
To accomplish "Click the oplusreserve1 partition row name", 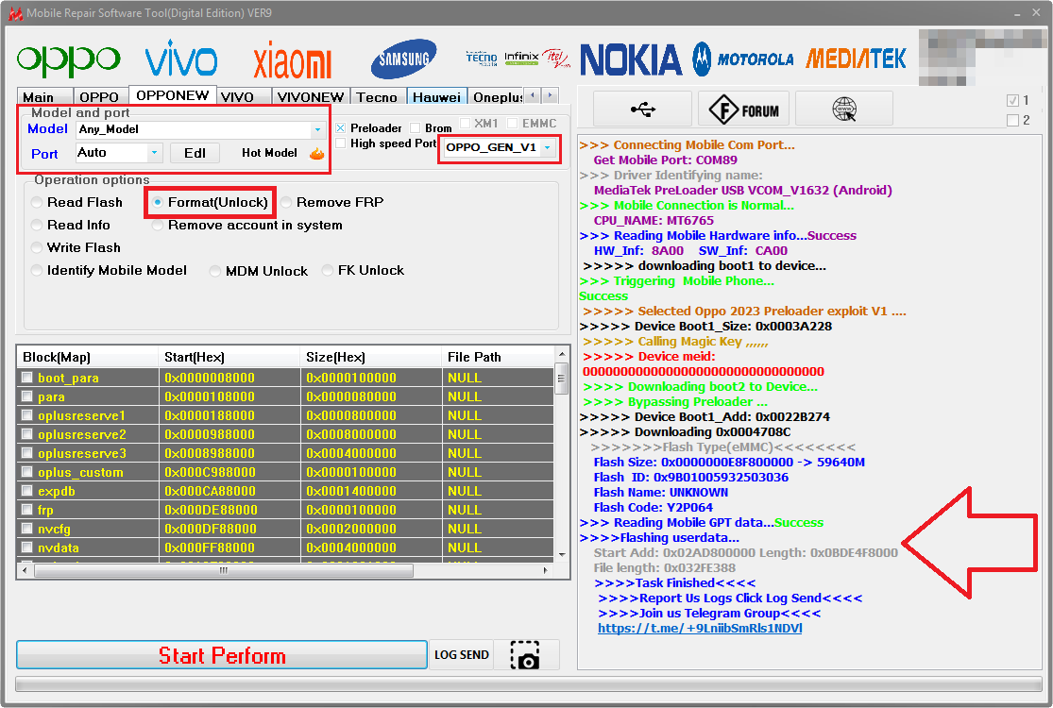I will [81, 415].
